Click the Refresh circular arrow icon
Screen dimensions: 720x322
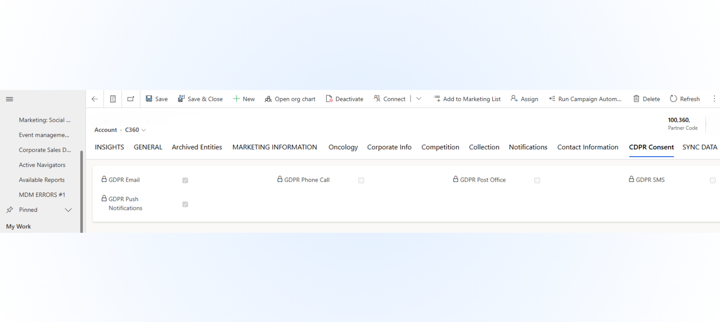[673, 99]
